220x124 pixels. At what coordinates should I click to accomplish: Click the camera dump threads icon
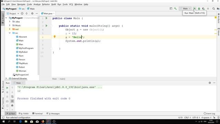pyautogui.click(x=7, y=101)
